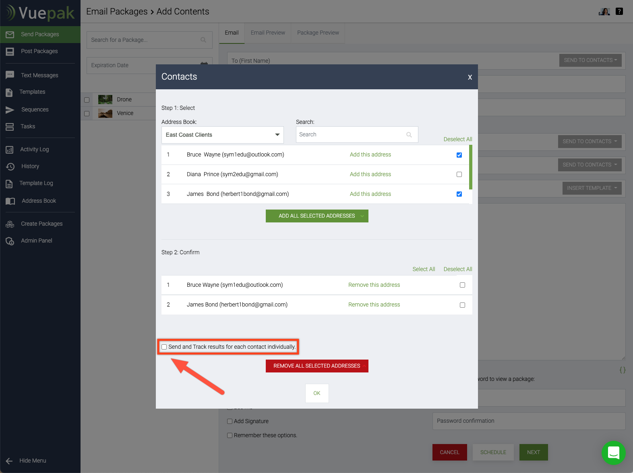Open Create Packages cubes icon

click(10, 224)
